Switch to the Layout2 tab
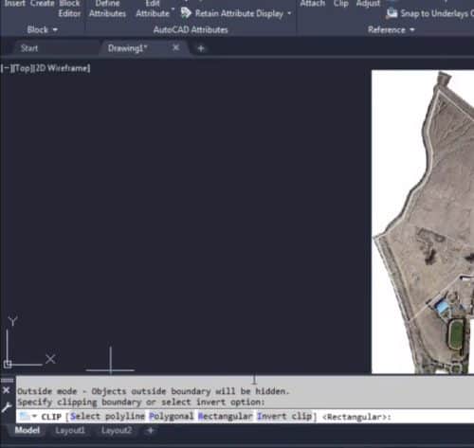The image size is (474, 448). click(x=117, y=430)
